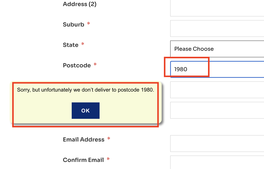Screen dimensions: 264x169
Task: Focus the Confirm Email input field
Action: [217, 162]
